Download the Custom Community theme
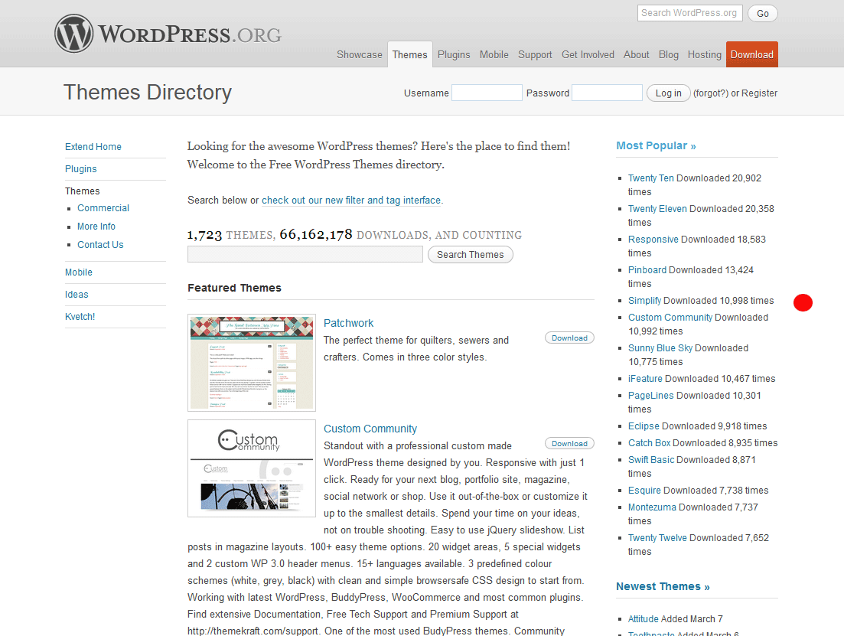The image size is (844, 636). pyautogui.click(x=569, y=443)
